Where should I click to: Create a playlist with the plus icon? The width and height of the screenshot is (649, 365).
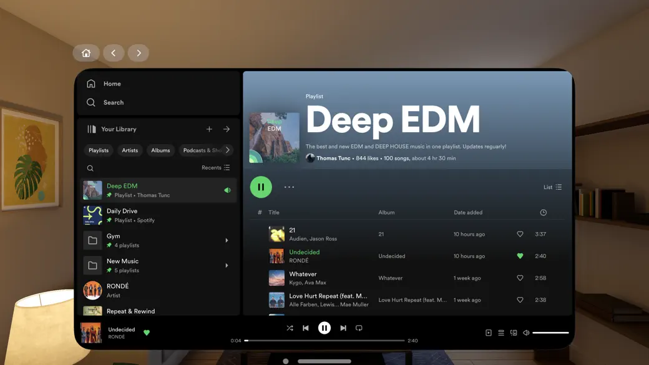(210, 129)
